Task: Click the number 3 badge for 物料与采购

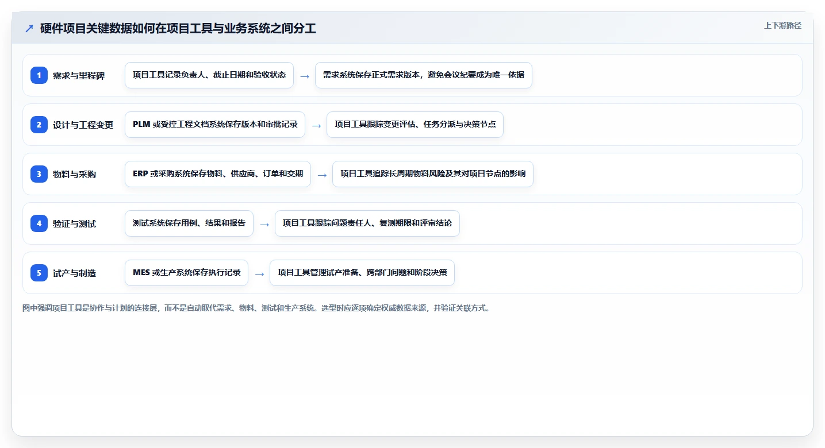Action: point(39,174)
